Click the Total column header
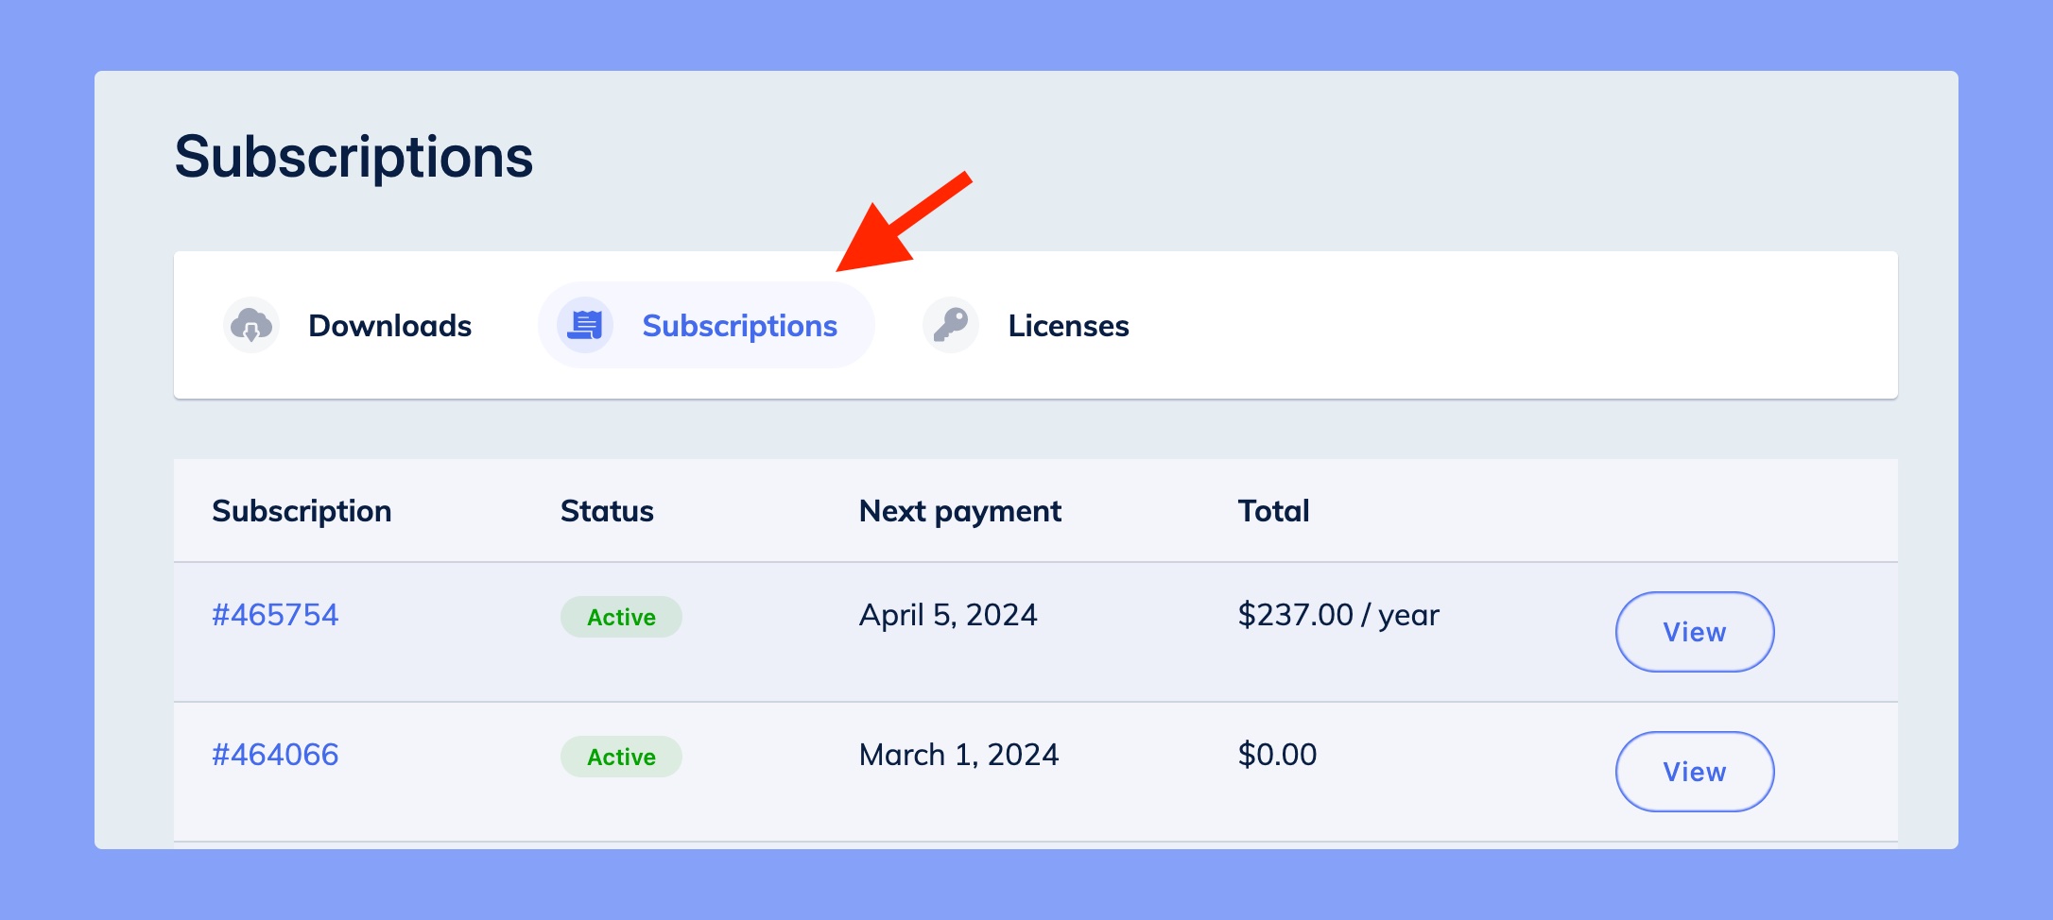Screen dimensions: 2053x920 (x=1273, y=511)
